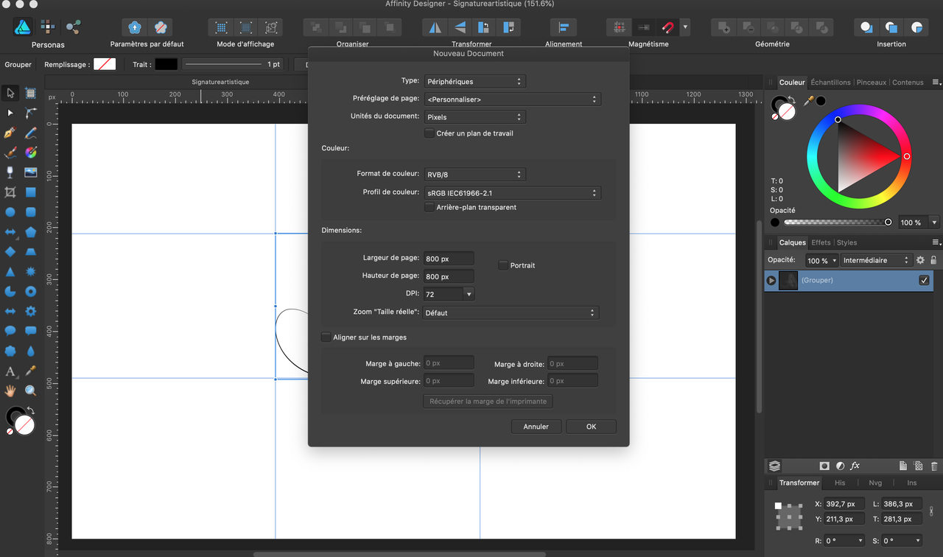The height and width of the screenshot is (557, 943).
Task: Choose the Node tool
Action: click(10, 113)
